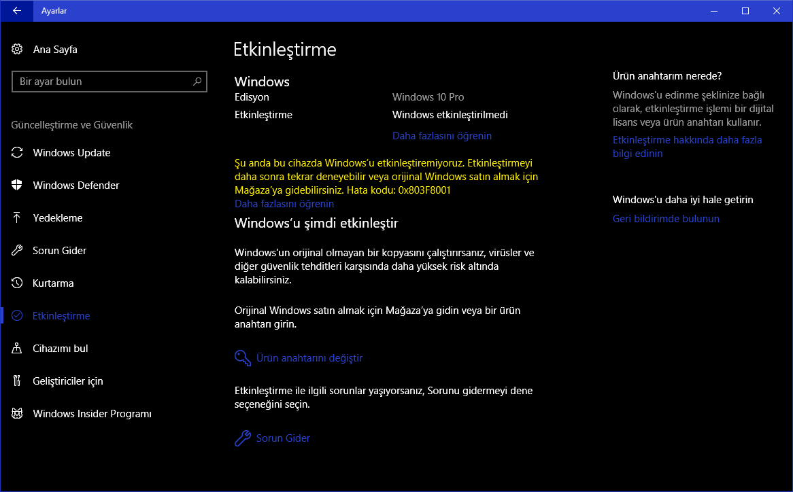Open Windows Defender section
793x492 pixels.
click(x=76, y=186)
